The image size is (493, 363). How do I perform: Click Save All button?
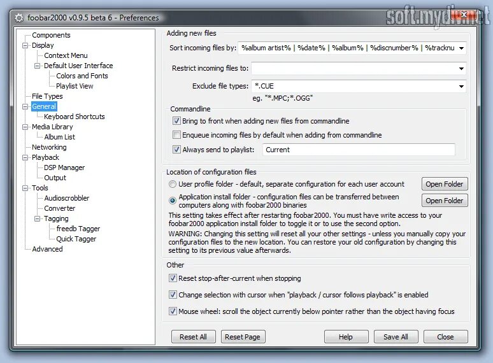click(x=396, y=337)
